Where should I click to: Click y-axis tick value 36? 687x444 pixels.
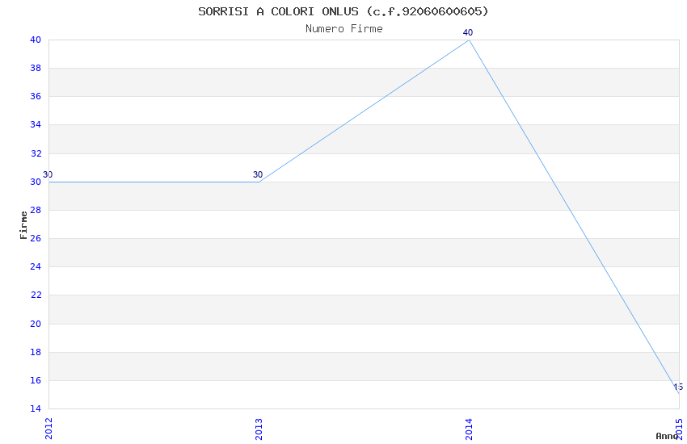(x=36, y=96)
